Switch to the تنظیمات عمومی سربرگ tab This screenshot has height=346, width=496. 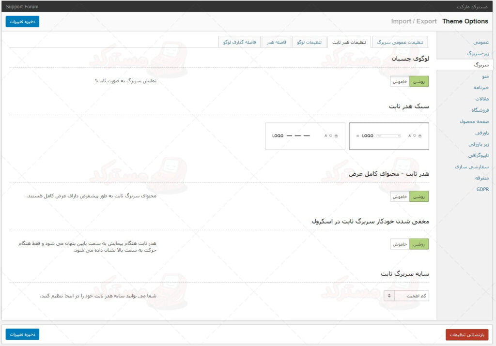[x=400, y=42]
